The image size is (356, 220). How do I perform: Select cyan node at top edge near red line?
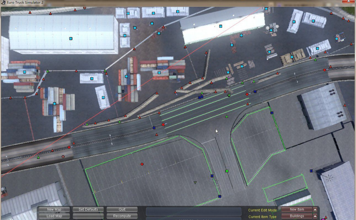266,9
